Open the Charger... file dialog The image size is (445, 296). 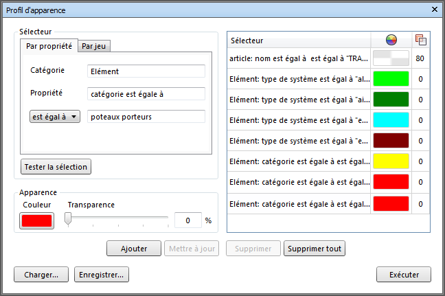coord(41,275)
